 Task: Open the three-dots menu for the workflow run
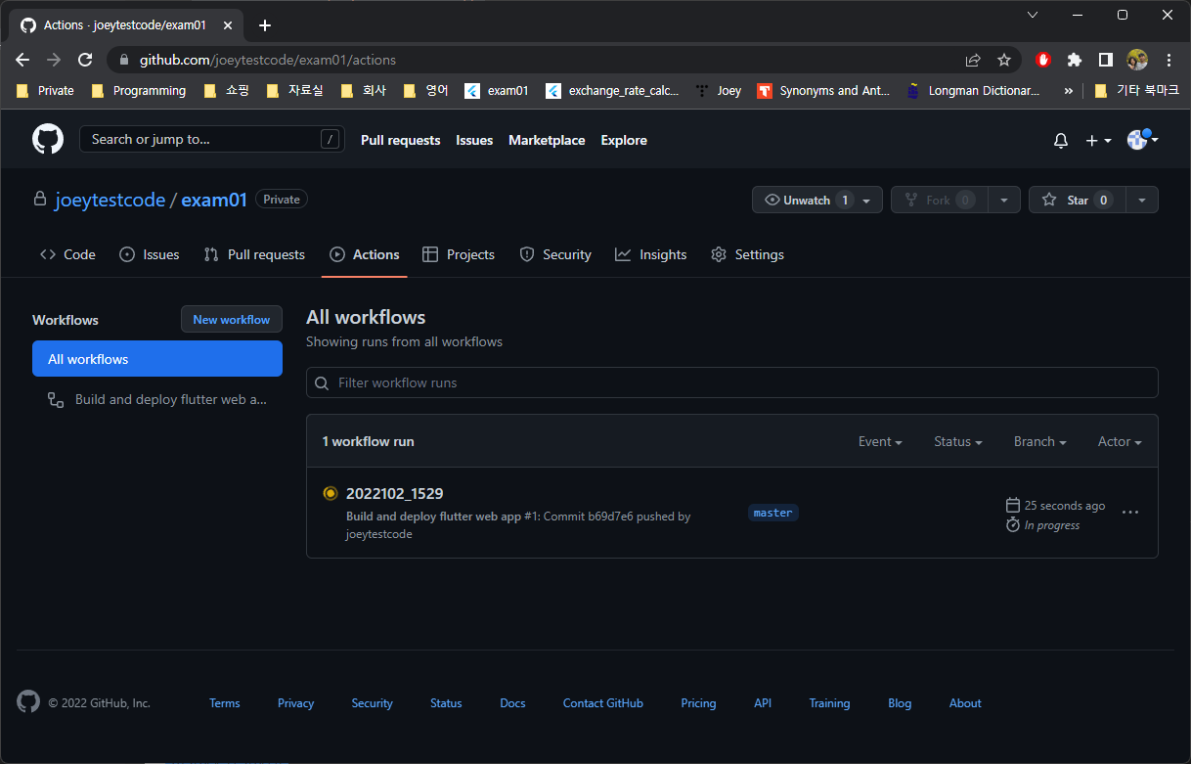tap(1130, 513)
